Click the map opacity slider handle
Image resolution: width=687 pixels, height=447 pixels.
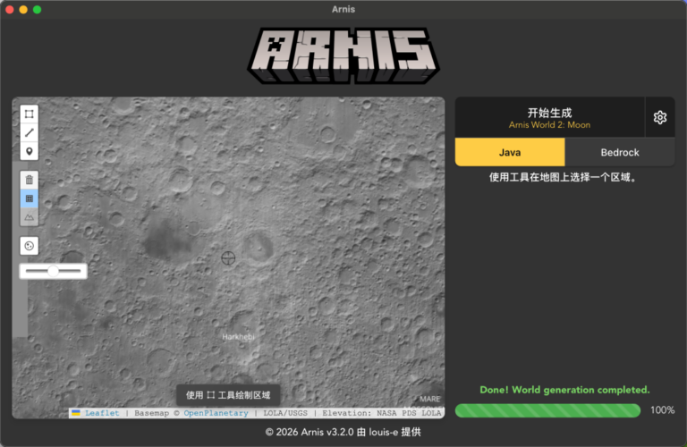pyautogui.click(x=53, y=271)
